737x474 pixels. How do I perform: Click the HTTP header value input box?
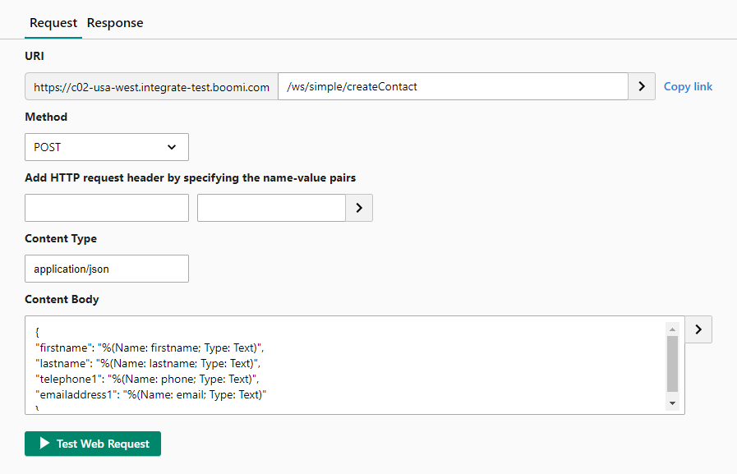271,207
